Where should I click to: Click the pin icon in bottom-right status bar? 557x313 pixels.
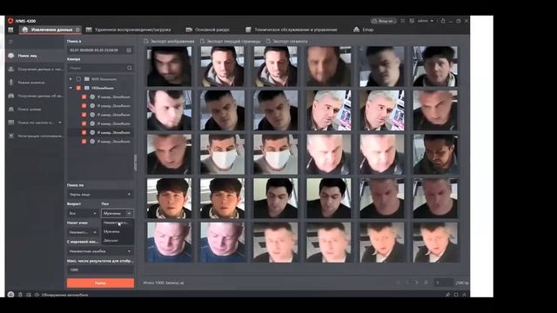tap(447, 295)
